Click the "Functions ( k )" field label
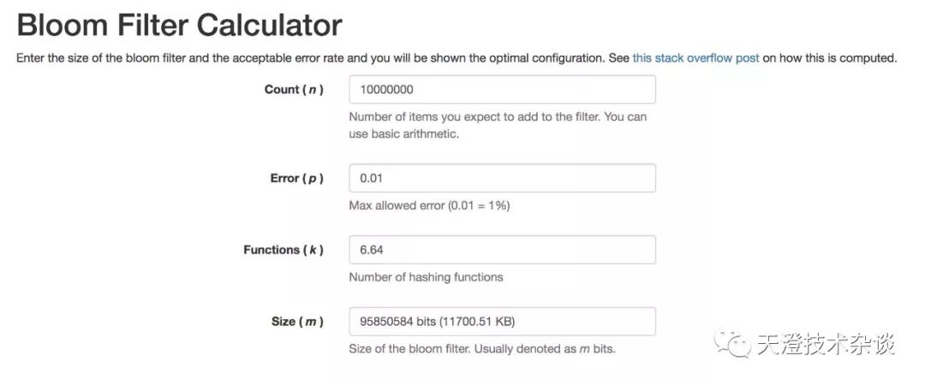The height and width of the screenshot is (385, 925). [x=283, y=250]
